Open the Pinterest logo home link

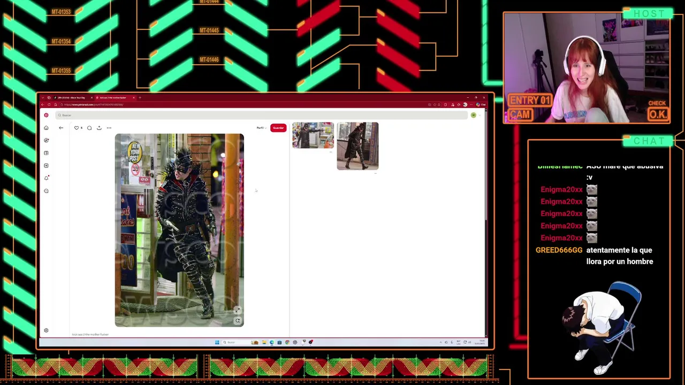coord(46,115)
